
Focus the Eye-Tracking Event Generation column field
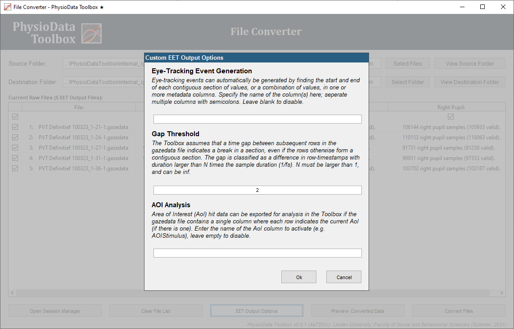[x=257, y=119]
